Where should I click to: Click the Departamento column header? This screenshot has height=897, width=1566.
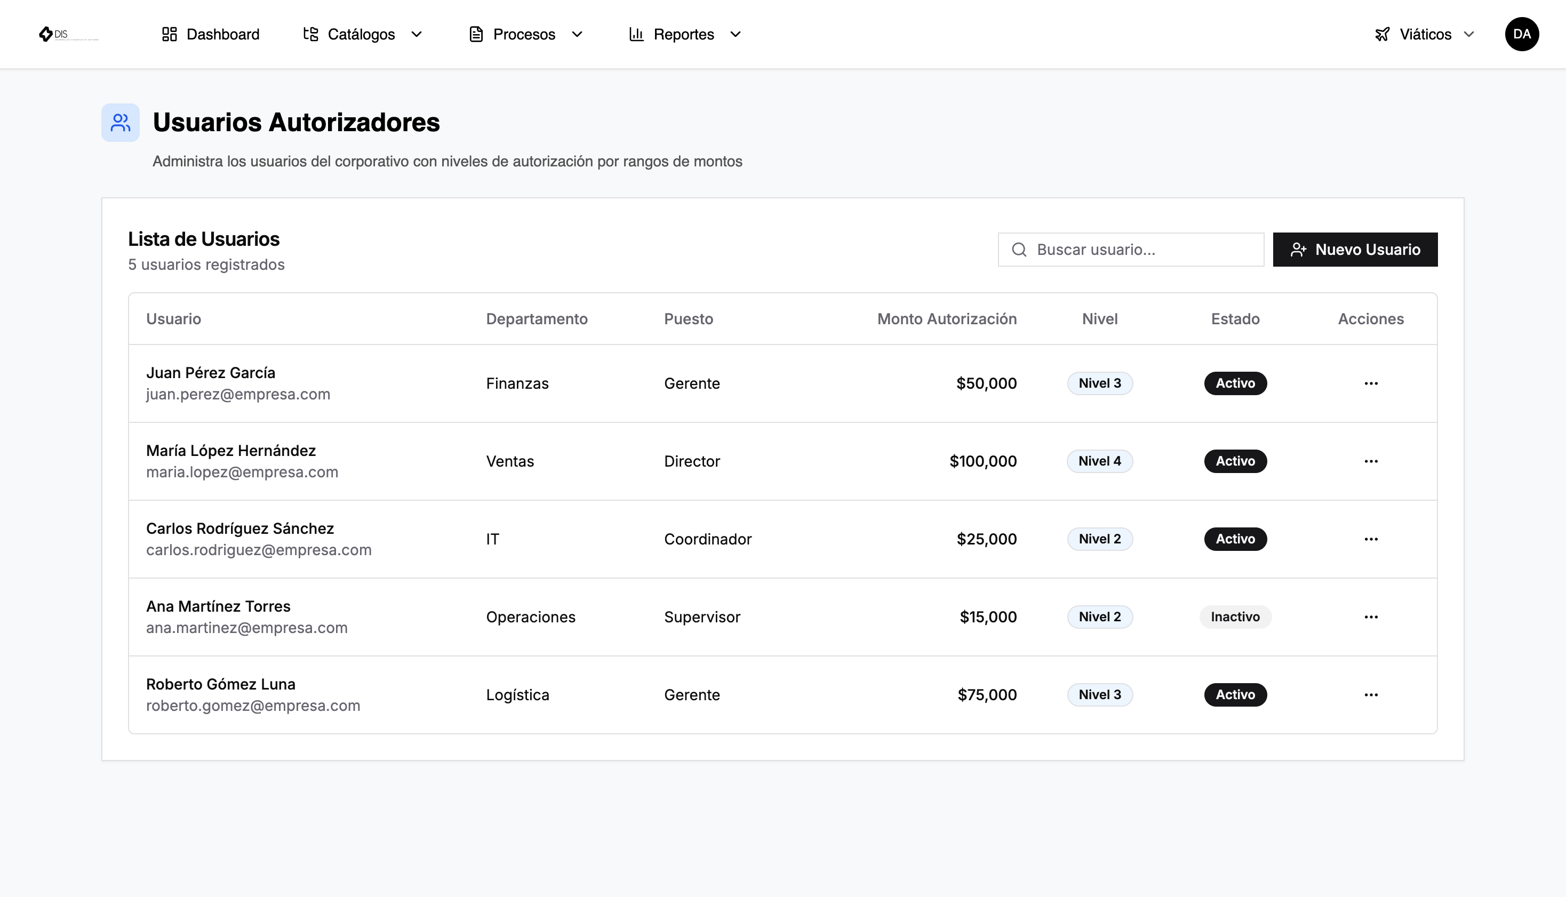pyautogui.click(x=537, y=318)
